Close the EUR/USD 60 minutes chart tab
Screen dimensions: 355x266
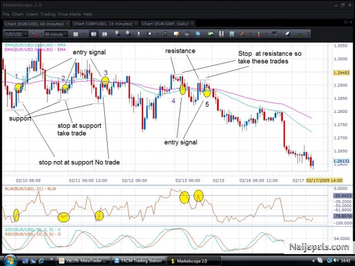(67, 24)
